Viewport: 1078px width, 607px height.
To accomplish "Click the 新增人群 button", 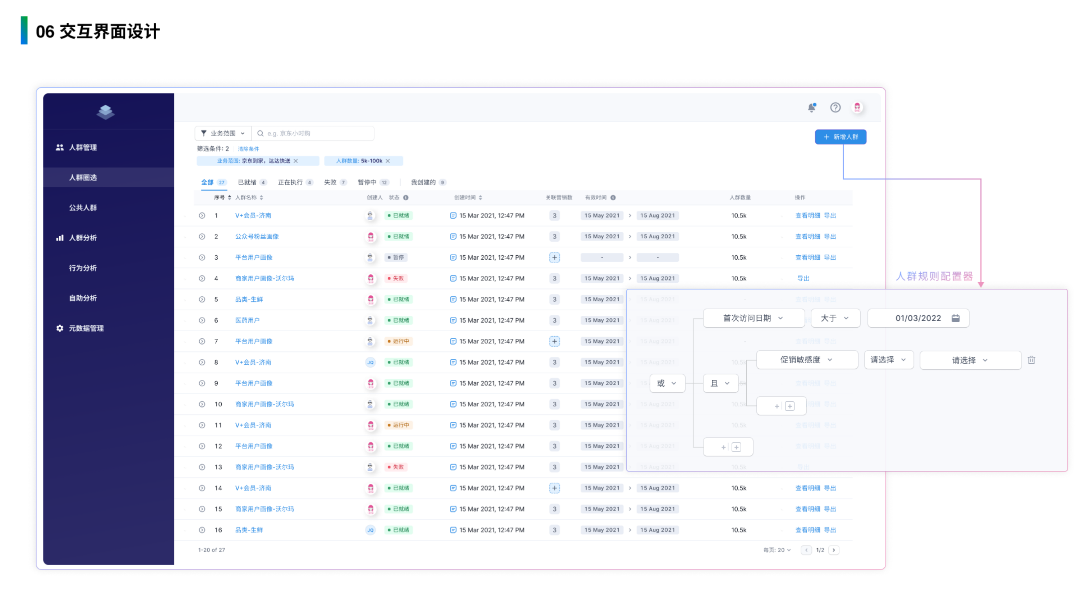I will [840, 137].
